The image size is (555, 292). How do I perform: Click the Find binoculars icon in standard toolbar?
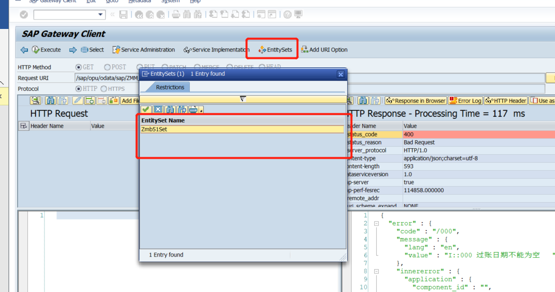click(187, 14)
